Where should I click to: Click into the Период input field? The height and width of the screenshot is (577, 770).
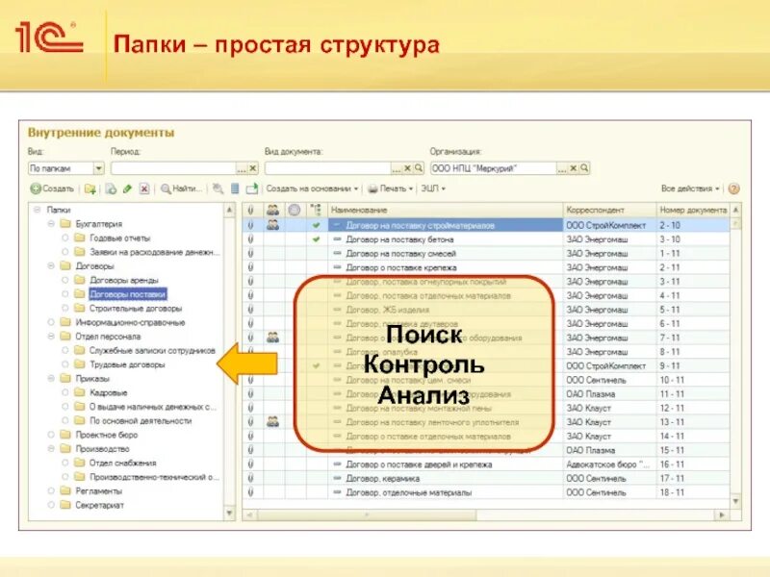pyautogui.click(x=173, y=168)
